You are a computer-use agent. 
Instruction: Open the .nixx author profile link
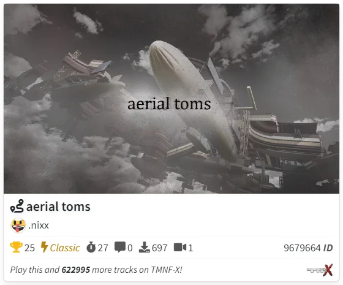coord(39,226)
